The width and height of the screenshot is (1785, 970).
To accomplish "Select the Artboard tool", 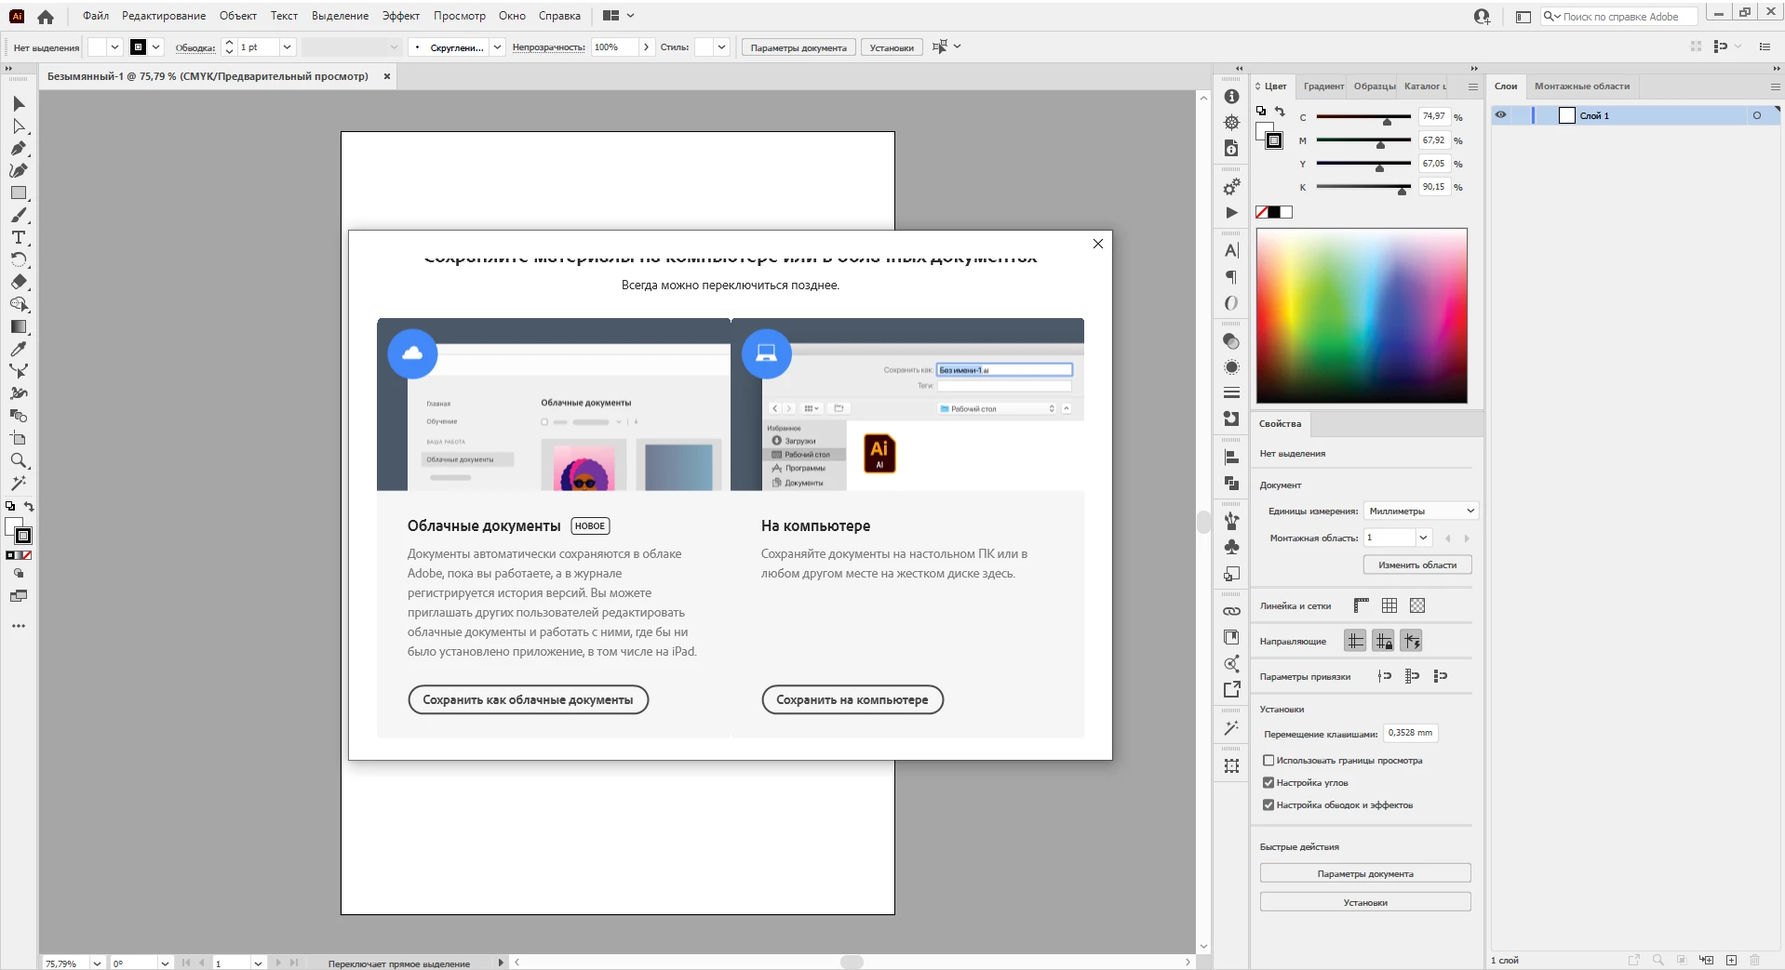I will point(19,438).
